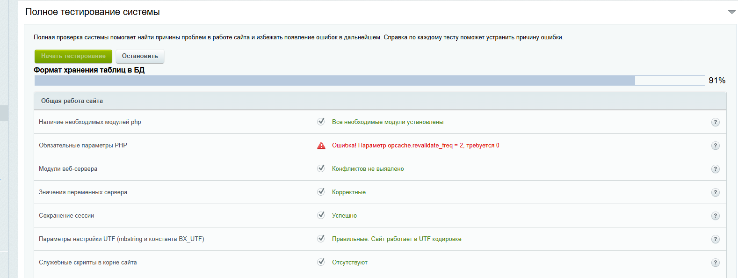Open help for service scripts test
Image resolution: width=738 pixels, height=278 pixels.
coord(715,263)
